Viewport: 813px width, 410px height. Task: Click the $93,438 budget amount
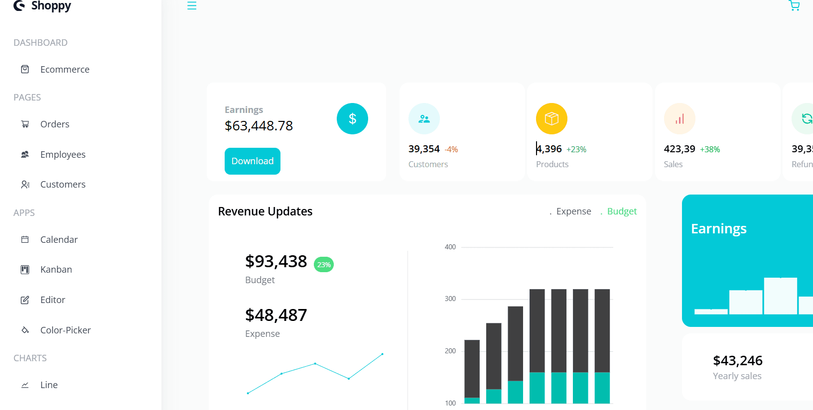tap(276, 261)
